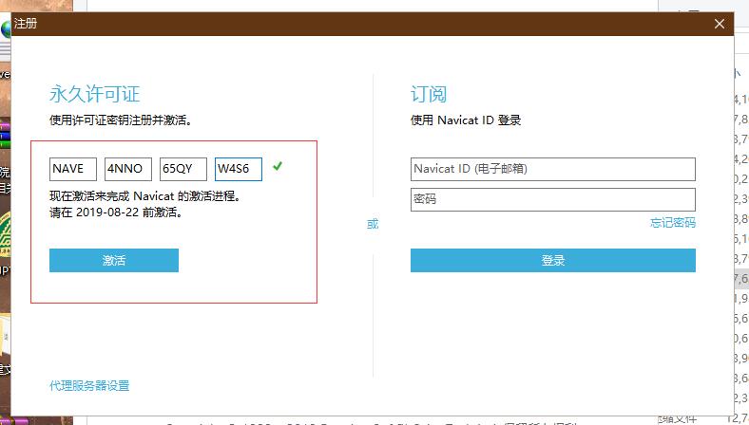Click the 登录 login button
The image size is (749, 425).
(552, 261)
